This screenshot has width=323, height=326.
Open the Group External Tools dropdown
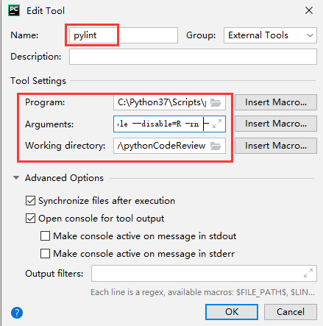click(270, 35)
